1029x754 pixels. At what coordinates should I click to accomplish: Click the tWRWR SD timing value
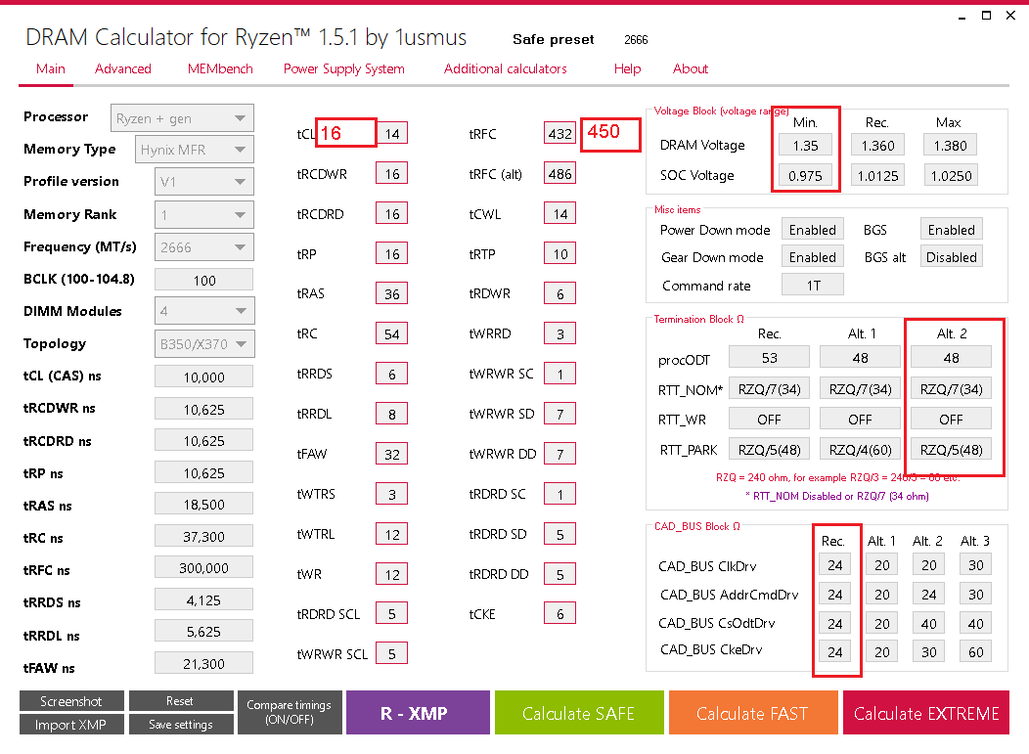(x=559, y=414)
